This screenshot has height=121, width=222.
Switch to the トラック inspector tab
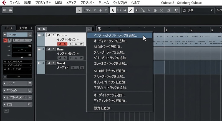tap(8, 28)
